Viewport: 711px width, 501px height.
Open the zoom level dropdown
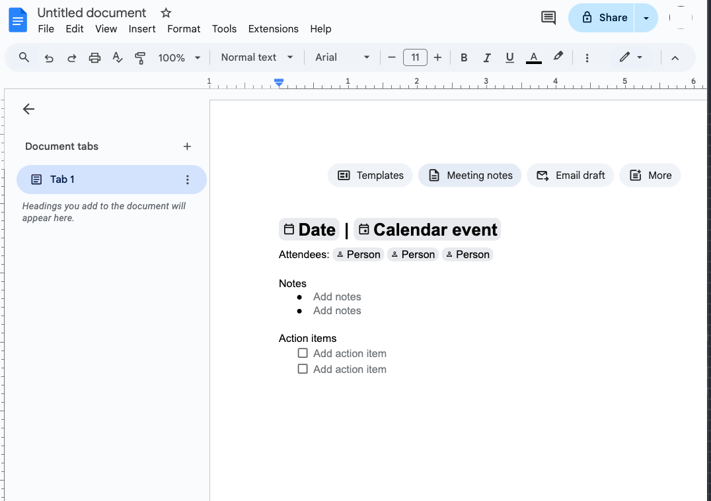pyautogui.click(x=177, y=57)
